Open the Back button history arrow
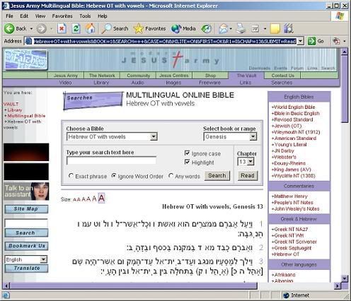Image resolution: width=351 pixels, height=301 pixels. pos(31,29)
